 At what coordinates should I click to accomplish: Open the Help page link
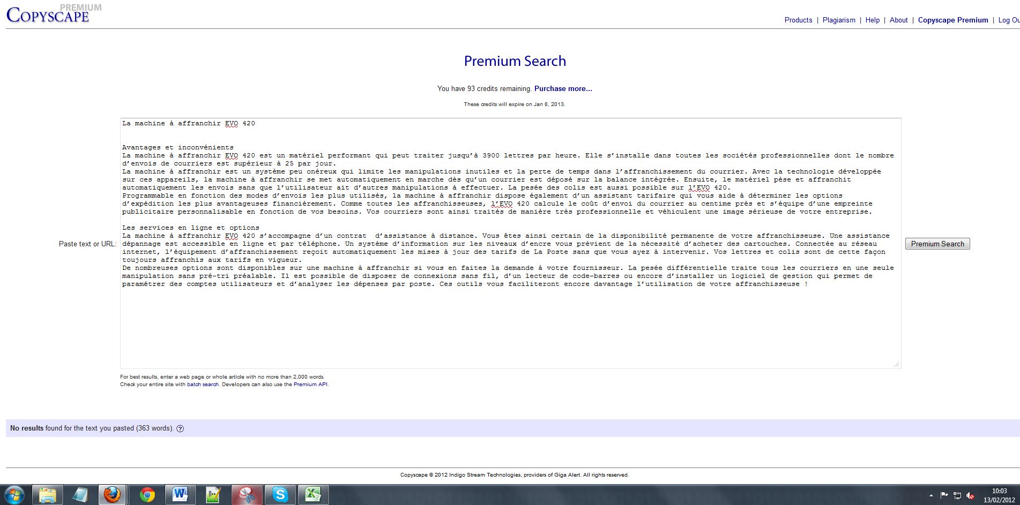[872, 20]
